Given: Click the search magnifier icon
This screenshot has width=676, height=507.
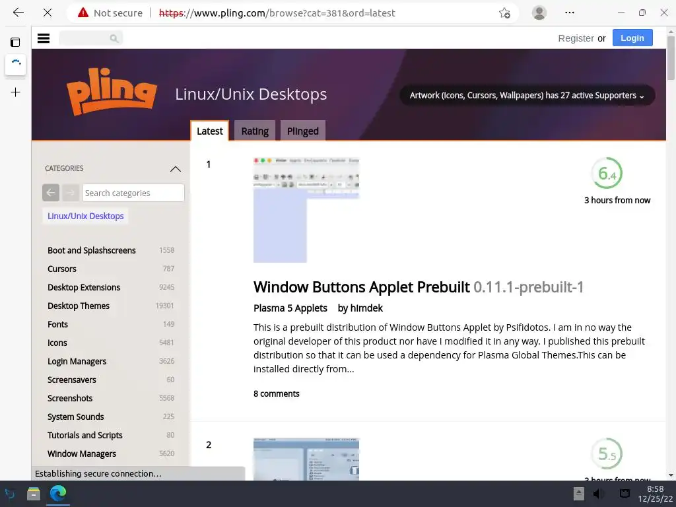Looking at the screenshot, I should coord(114,38).
